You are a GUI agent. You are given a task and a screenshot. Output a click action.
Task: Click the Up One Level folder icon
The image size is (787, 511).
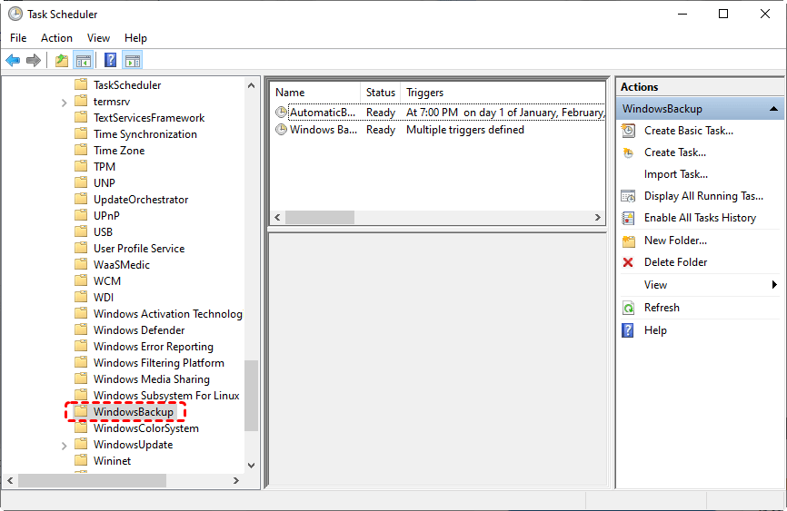[61, 61]
